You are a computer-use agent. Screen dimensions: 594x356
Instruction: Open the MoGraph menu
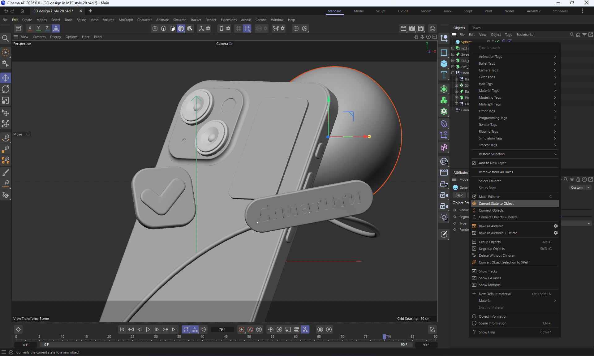tap(126, 20)
